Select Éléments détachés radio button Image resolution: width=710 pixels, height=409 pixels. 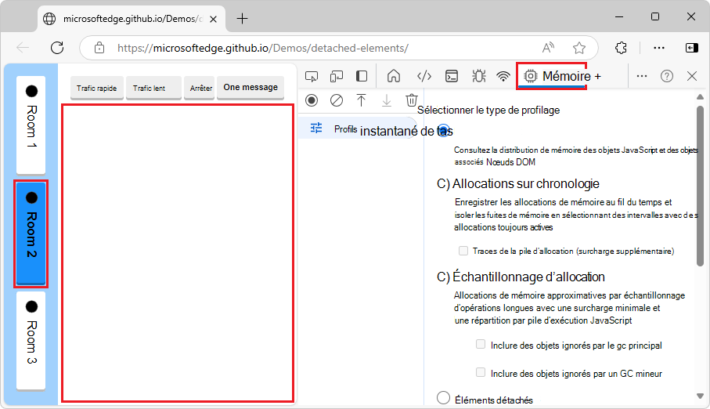pos(443,398)
